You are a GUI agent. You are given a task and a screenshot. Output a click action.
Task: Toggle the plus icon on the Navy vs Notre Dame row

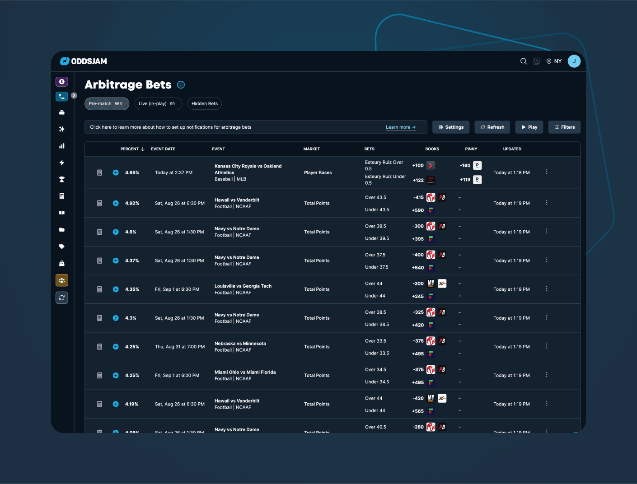coord(116,232)
